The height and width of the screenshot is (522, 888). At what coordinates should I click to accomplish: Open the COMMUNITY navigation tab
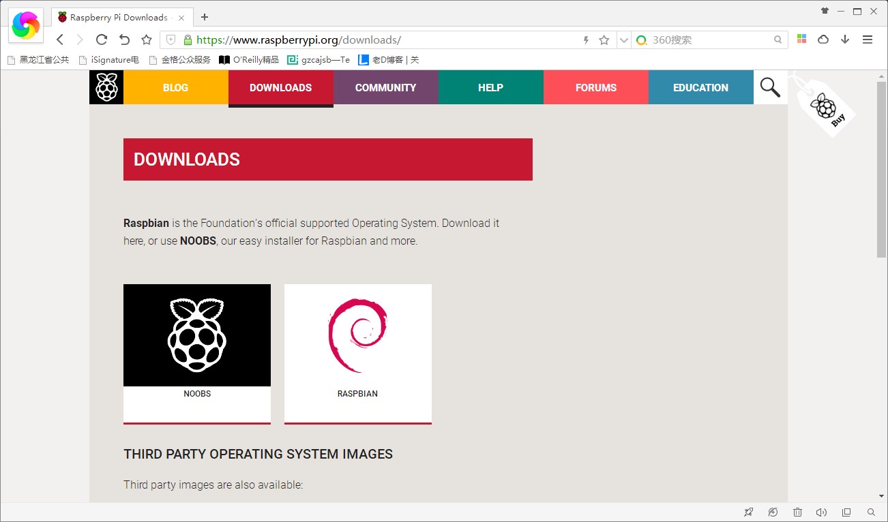[x=385, y=87]
